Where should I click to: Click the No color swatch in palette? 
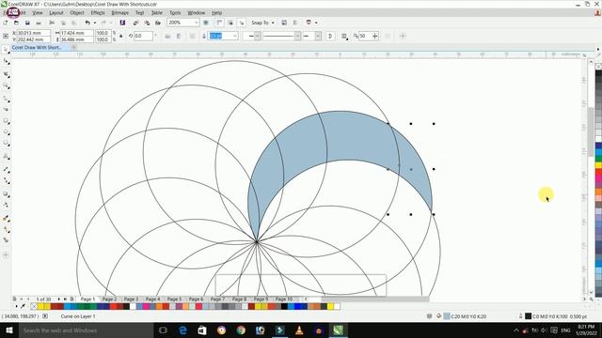34,306
